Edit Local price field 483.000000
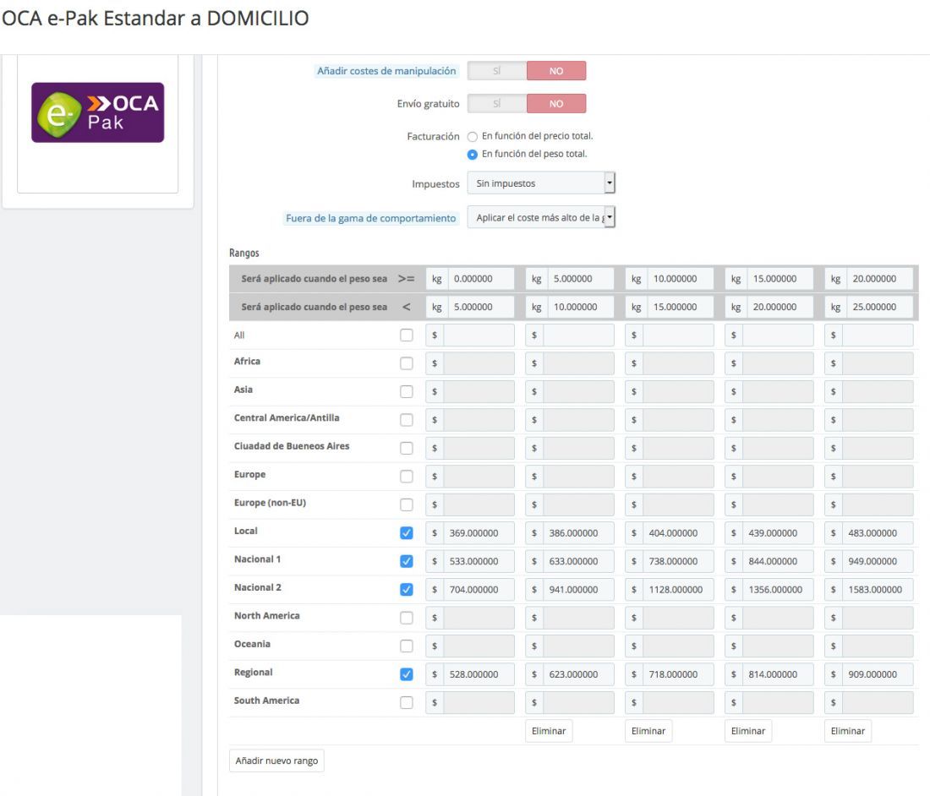 [878, 533]
